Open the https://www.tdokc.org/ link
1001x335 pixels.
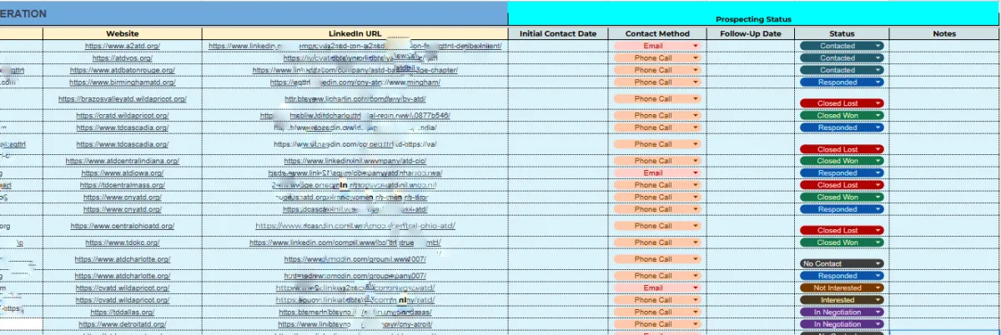[x=122, y=242]
